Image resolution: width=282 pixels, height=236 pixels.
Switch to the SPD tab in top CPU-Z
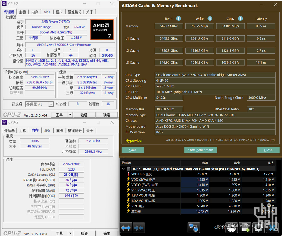point(47,12)
